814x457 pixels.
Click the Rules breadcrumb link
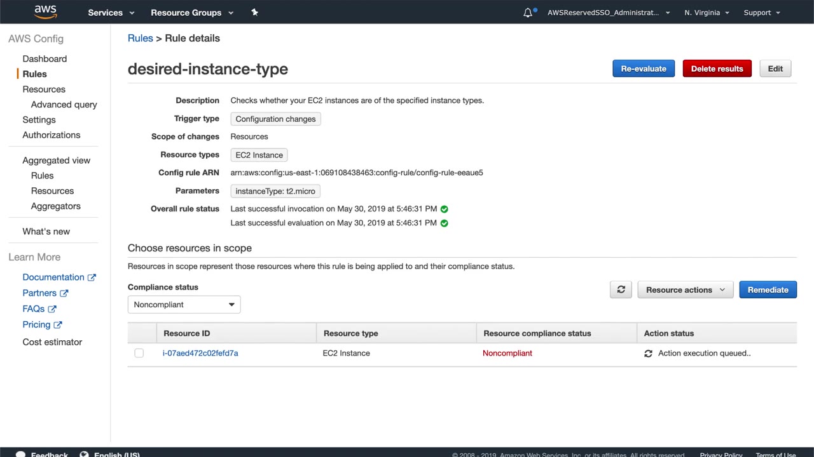coord(140,38)
